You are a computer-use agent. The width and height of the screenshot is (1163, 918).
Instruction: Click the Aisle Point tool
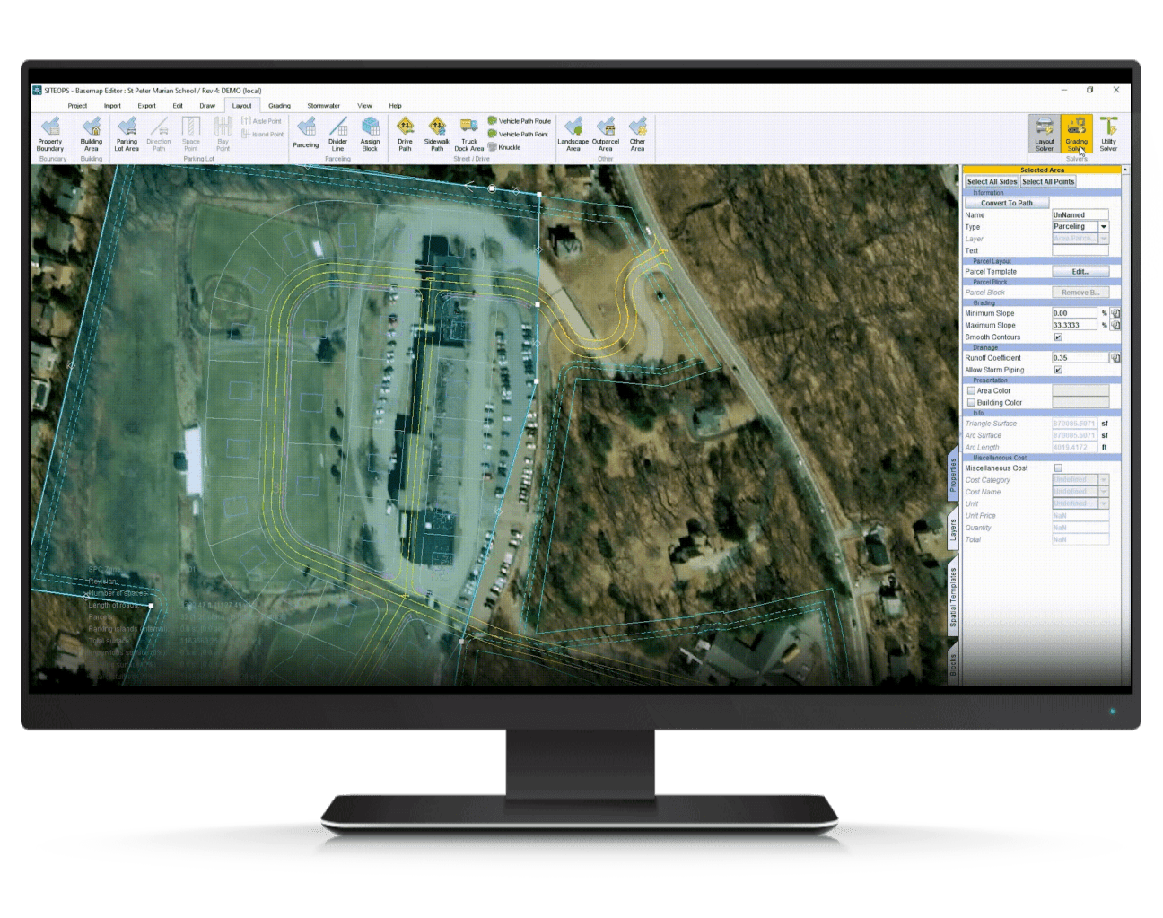261,121
